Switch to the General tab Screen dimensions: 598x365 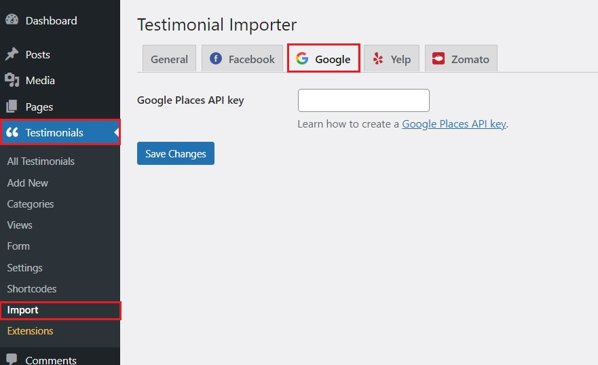coord(169,58)
